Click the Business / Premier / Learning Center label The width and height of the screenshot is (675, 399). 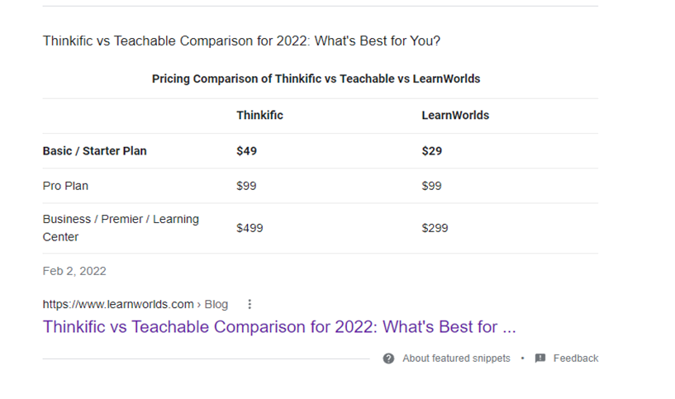pos(121,228)
